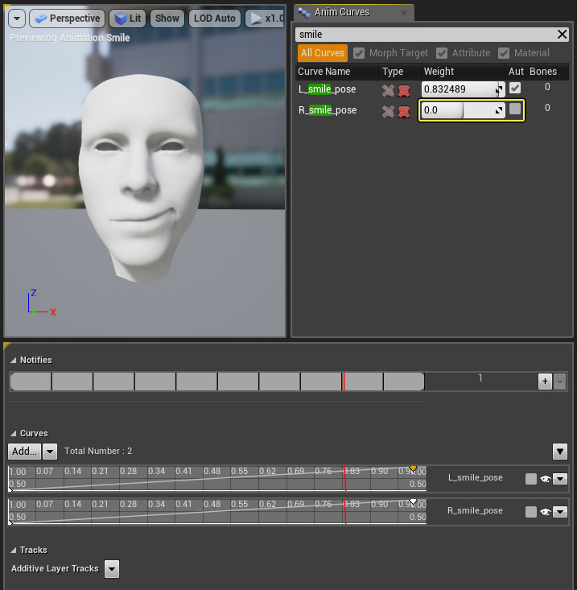Image resolution: width=577 pixels, height=590 pixels.
Task: Toggle visibility of R_smile_pose curve track
Action: click(x=545, y=512)
